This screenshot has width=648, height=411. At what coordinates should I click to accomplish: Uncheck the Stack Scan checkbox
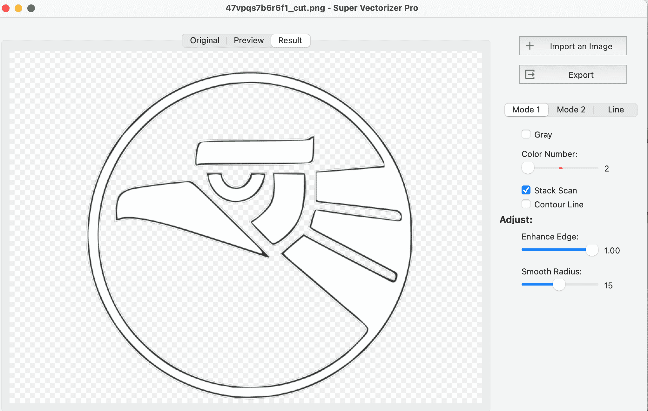pos(526,190)
